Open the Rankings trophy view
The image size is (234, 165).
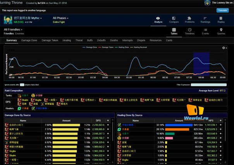pos(205,20)
